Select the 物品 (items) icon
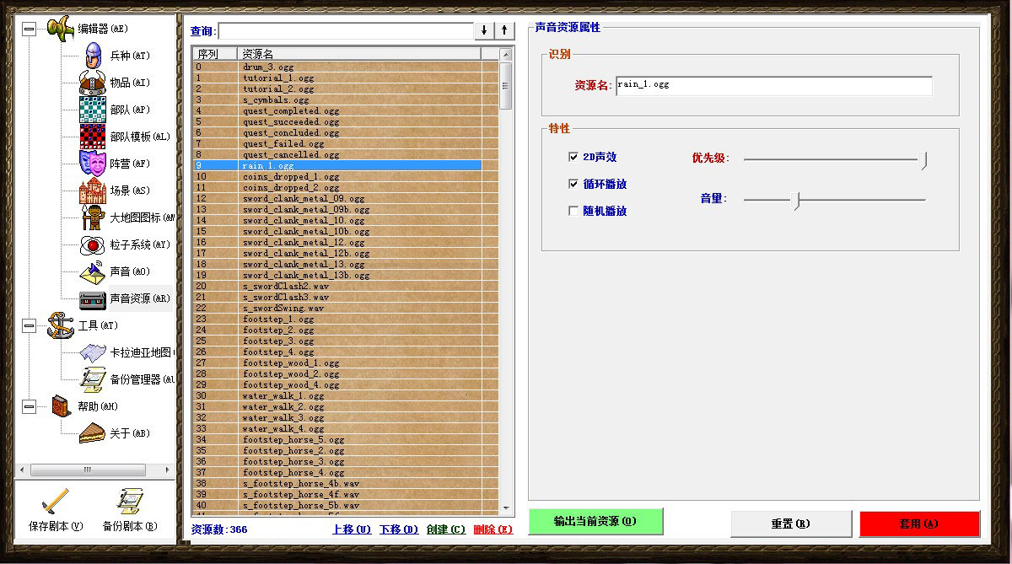 (93, 83)
